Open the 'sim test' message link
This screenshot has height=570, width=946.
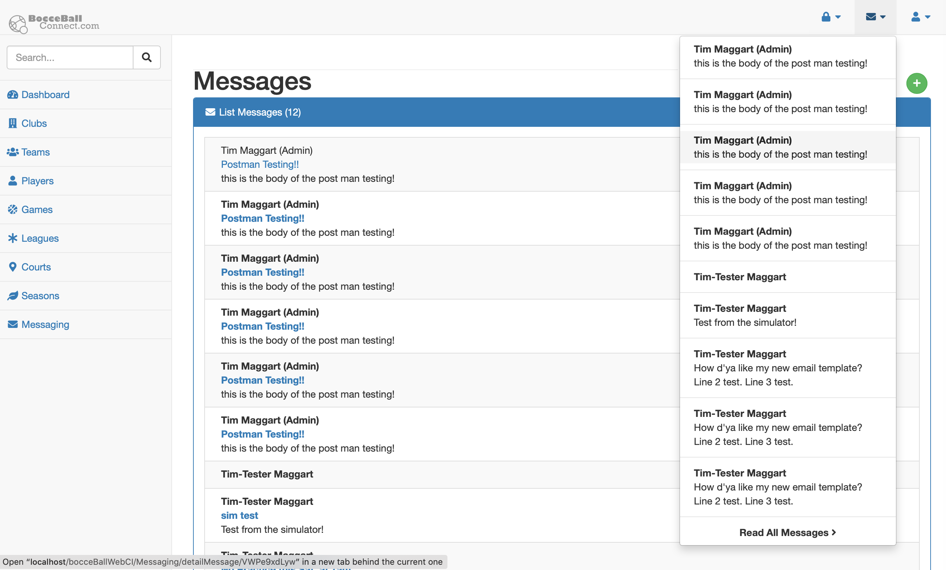[239, 515]
